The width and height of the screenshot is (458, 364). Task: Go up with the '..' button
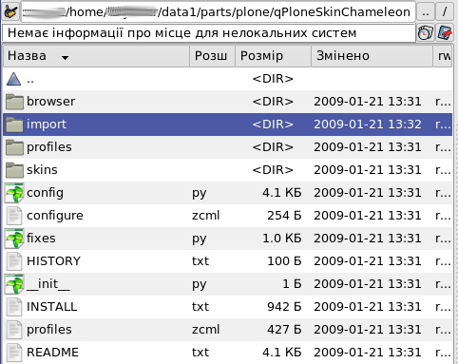(426, 12)
